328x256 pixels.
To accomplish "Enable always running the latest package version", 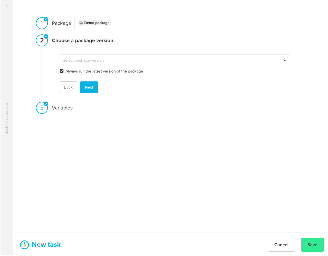I will point(62,71).
